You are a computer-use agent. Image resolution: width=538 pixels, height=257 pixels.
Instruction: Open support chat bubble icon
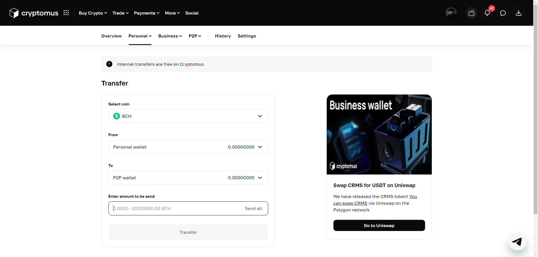point(503,13)
